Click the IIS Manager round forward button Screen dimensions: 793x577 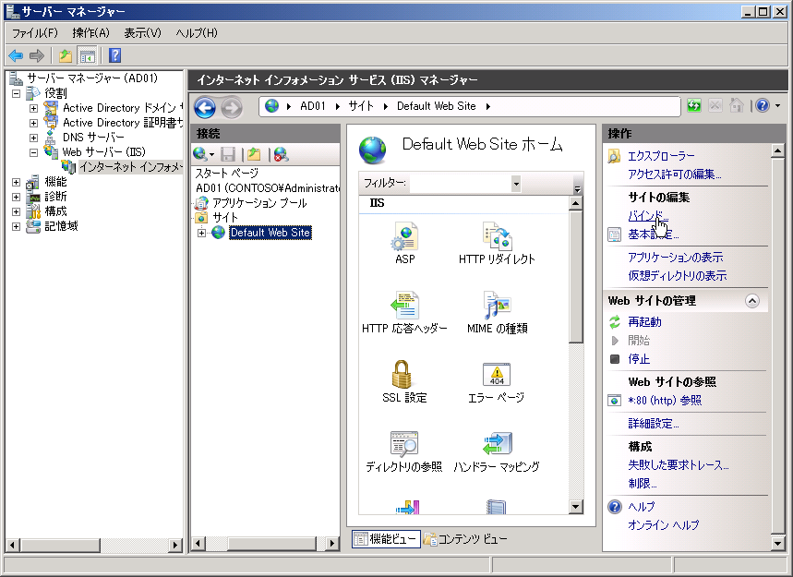(x=232, y=107)
